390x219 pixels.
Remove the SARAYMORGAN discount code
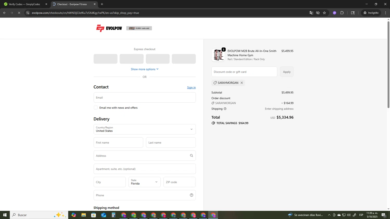point(242,83)
